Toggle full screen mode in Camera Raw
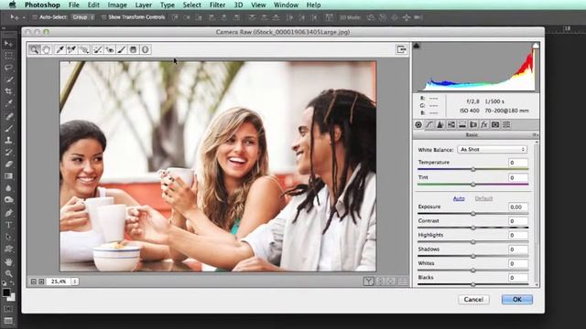The height and width of the screenshot is (329, 586). point(401,49)
